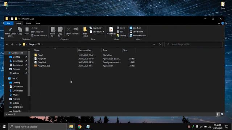Viewport: 232px width, 130px height.
Task: Collapse the ribbon with the chevron
Action: tap(219, 23)
